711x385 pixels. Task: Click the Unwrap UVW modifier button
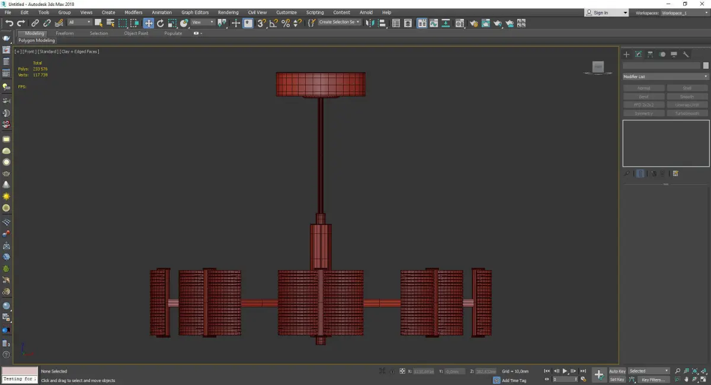687,105
